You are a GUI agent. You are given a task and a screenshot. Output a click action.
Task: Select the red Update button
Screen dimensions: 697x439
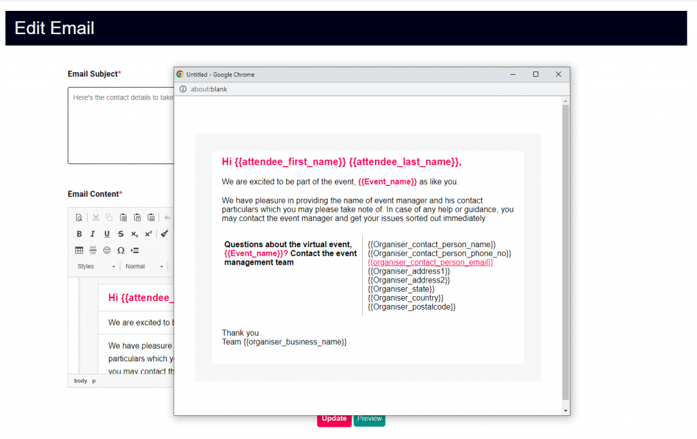[334, 421]
